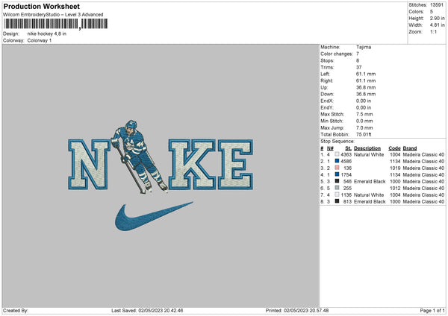Click the 'Last Saved' timestamp in the footer
Screen dimensions: 448x316
pyautogui.click(x=147, y=310)
